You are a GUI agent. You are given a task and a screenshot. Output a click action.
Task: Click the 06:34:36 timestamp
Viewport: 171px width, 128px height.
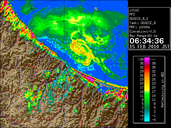click(147, 41)
